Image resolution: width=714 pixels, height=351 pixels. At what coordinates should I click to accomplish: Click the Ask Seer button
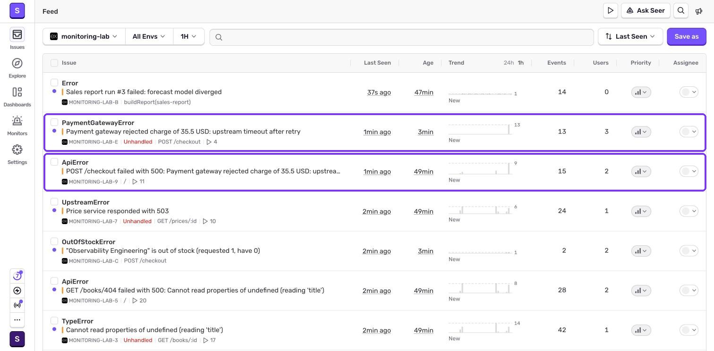(x=646, y=10)
